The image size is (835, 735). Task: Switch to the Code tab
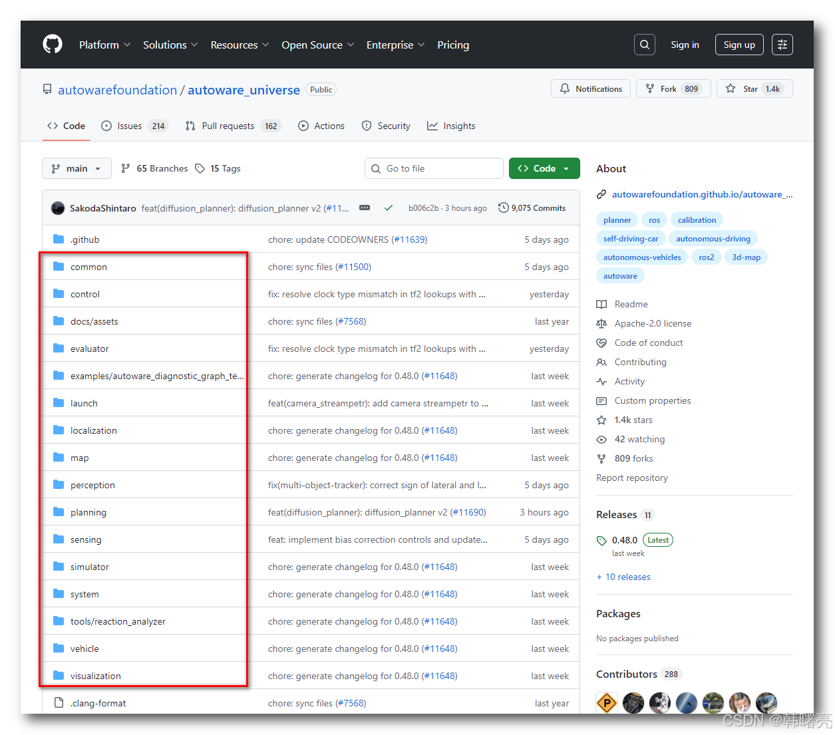coord(66,126)
